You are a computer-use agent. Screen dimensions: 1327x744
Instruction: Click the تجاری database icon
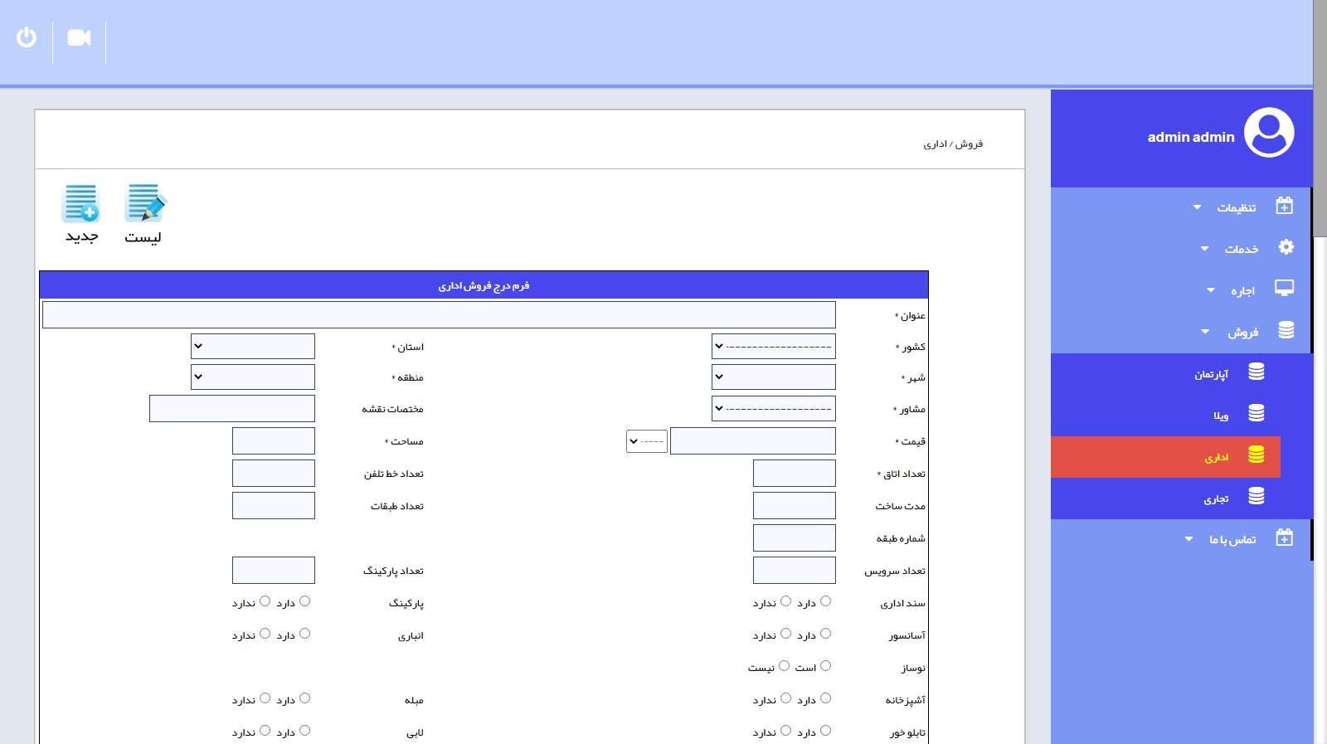(1257, 496)
